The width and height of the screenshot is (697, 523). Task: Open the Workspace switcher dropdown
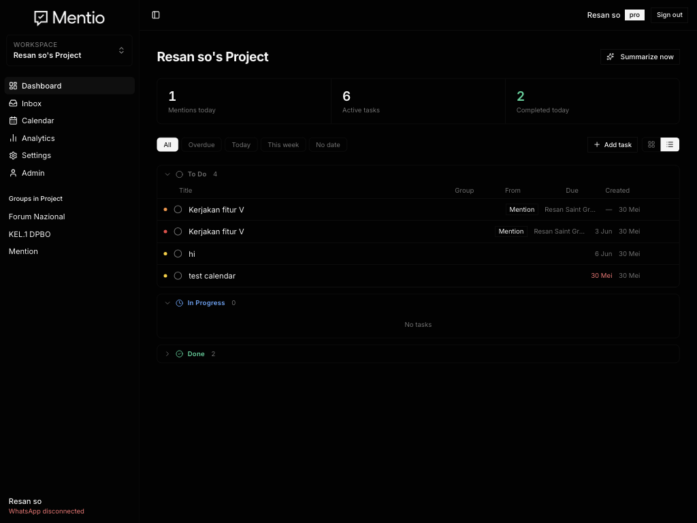69,50
